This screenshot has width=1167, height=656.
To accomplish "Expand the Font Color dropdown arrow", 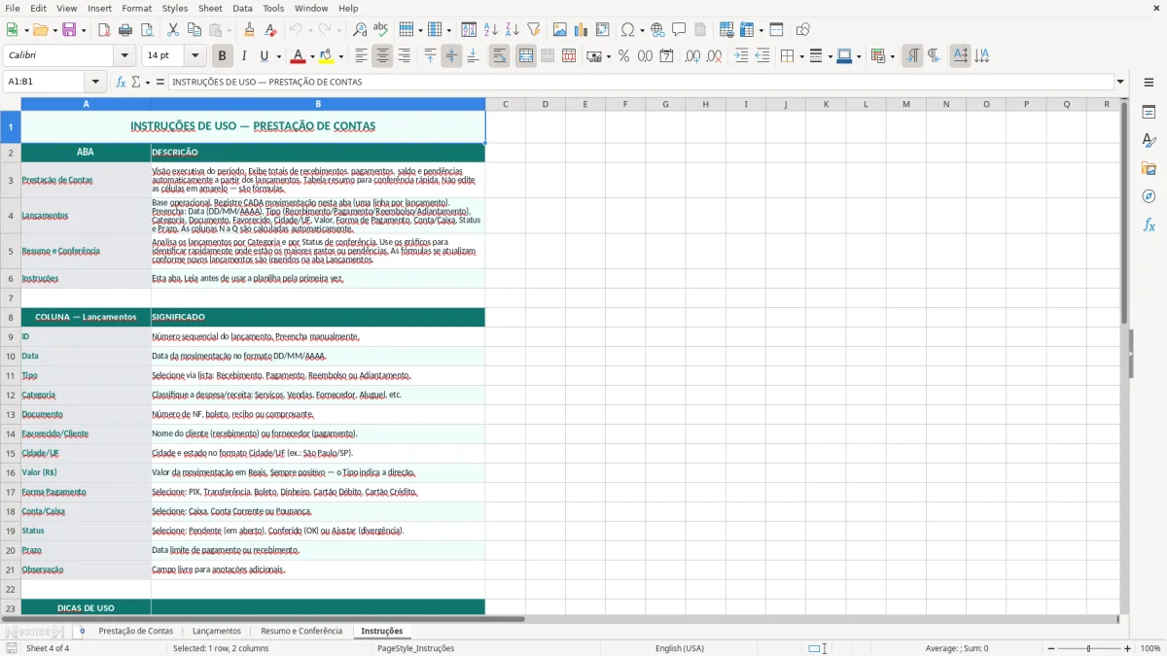I will [x=313, y=56].
